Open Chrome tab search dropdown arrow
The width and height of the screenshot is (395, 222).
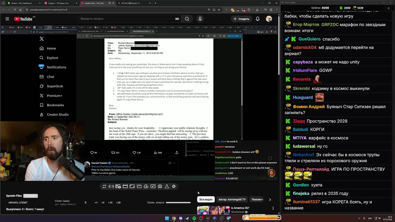3,3
